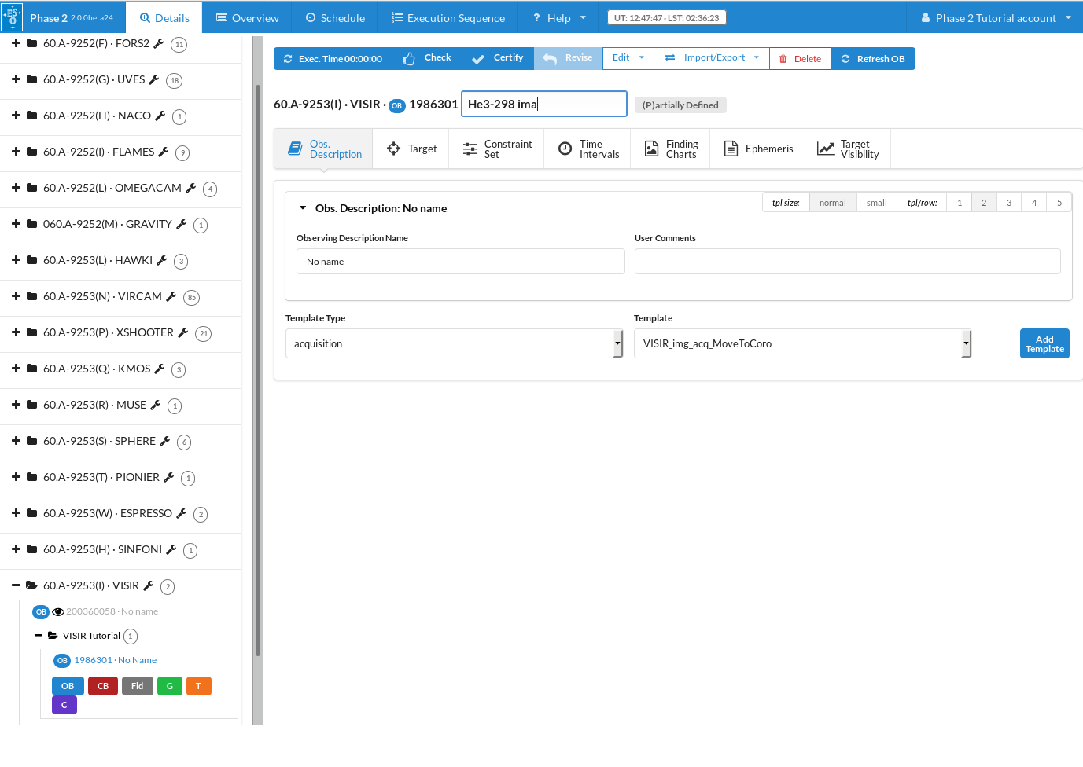
Task: Collapse the Obs. Description section triangle
Action: click(x=303, y=208)
